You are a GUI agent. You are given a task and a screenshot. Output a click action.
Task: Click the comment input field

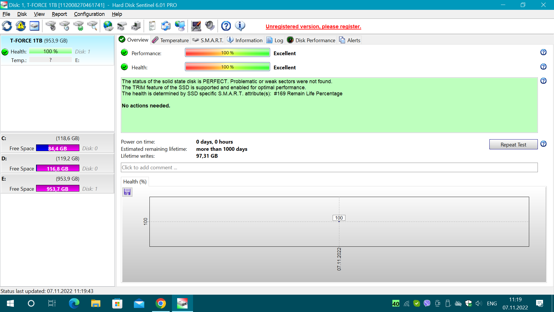329,168
